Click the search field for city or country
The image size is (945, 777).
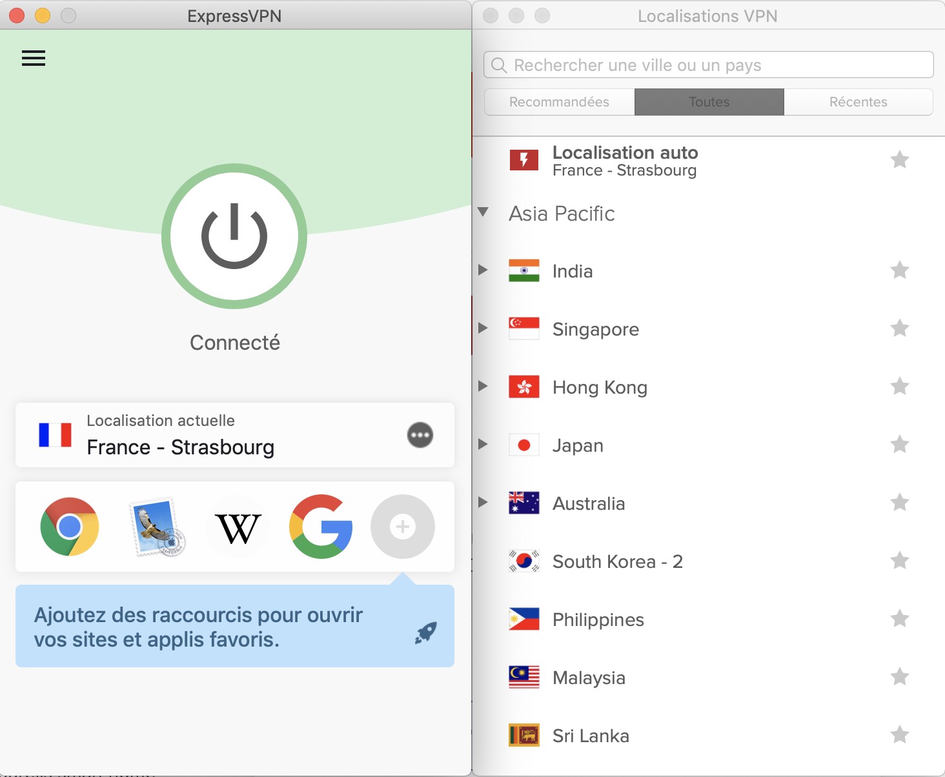pos(709,65)
